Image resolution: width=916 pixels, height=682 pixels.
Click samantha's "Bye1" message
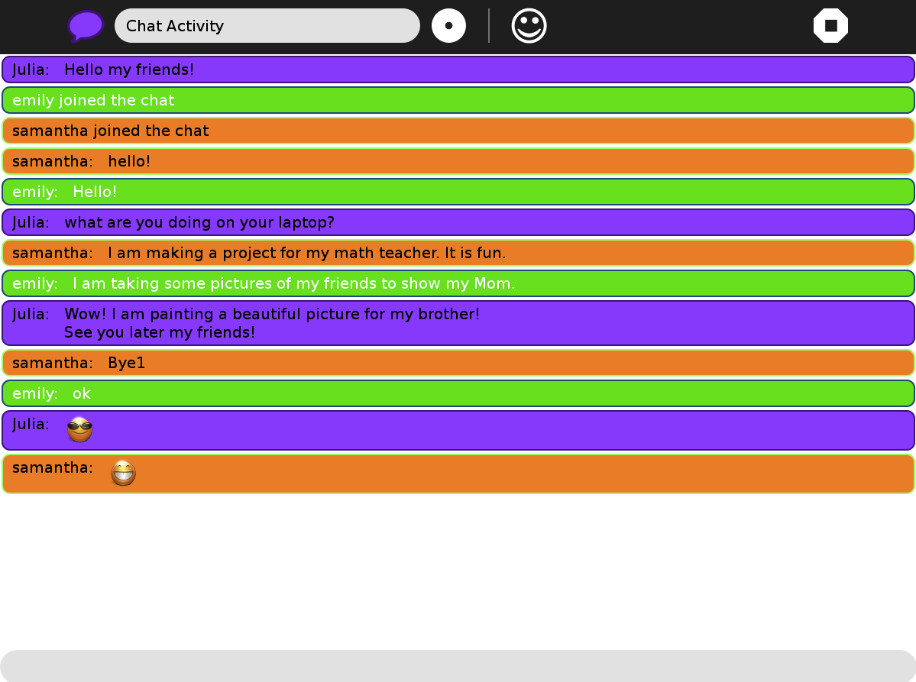pos(126,363)
